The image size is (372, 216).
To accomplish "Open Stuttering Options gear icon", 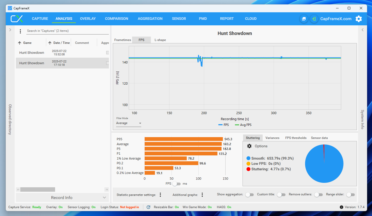I will (249, 146).
